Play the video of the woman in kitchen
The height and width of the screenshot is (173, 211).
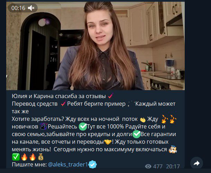pyautogui.click(x=95, y=46)
